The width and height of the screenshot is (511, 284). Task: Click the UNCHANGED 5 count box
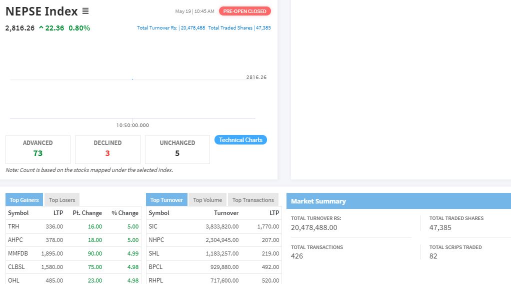(177, 149)
